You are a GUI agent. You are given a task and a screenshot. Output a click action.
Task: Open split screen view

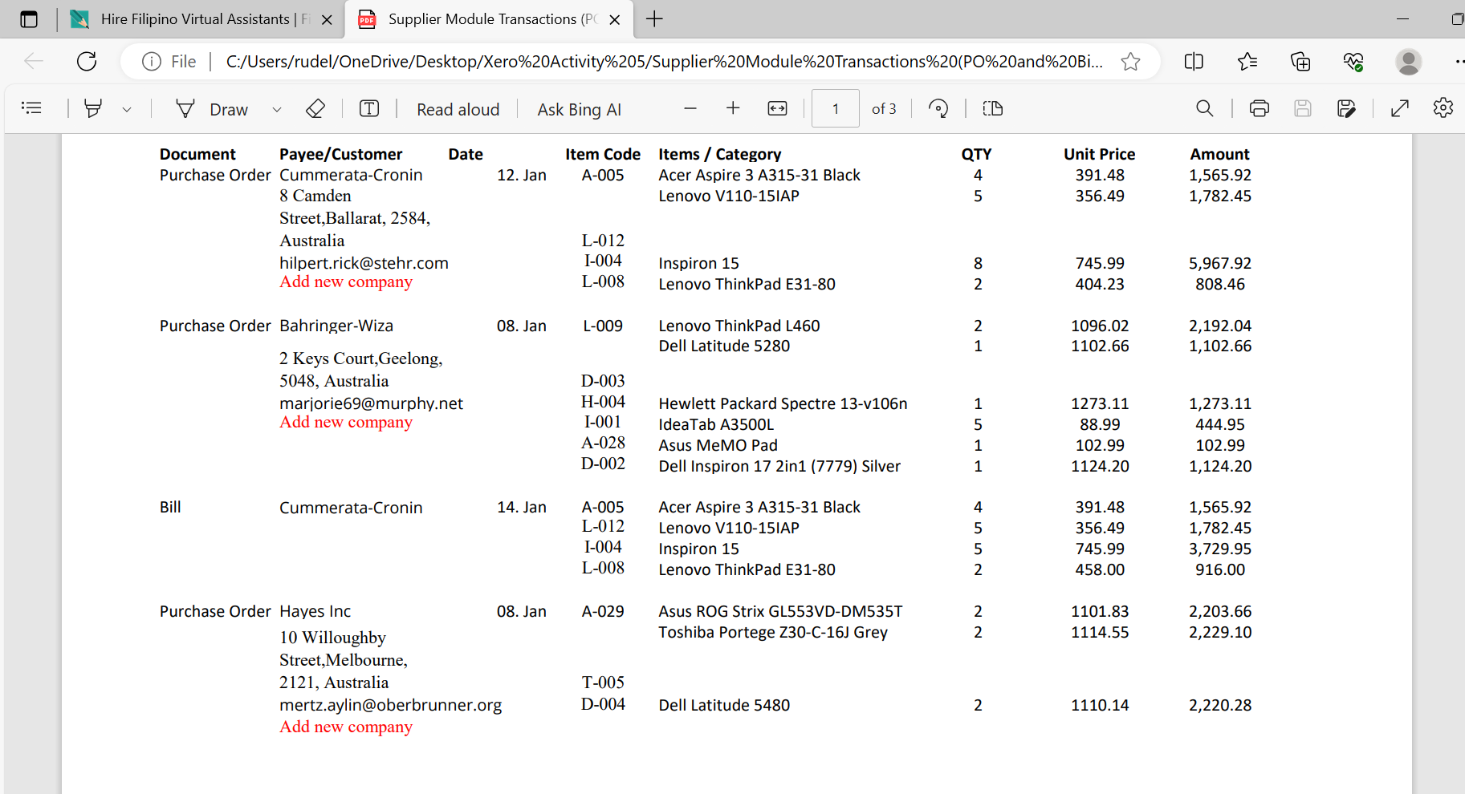(x=1194, y=62)
